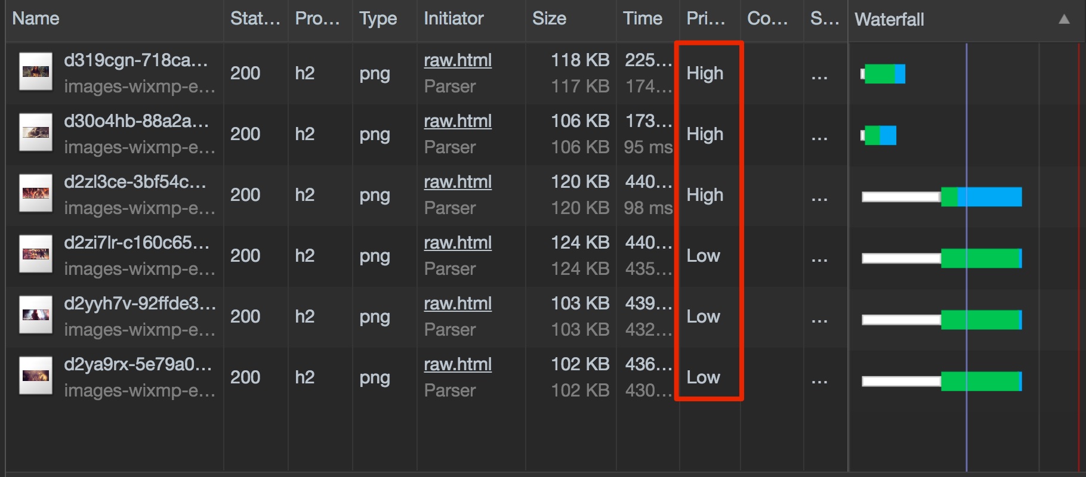Click the d2yyh7v-92ffde3 image thumbnail
The height and width of the screenshot is (477, 1086).
point(35,315)
